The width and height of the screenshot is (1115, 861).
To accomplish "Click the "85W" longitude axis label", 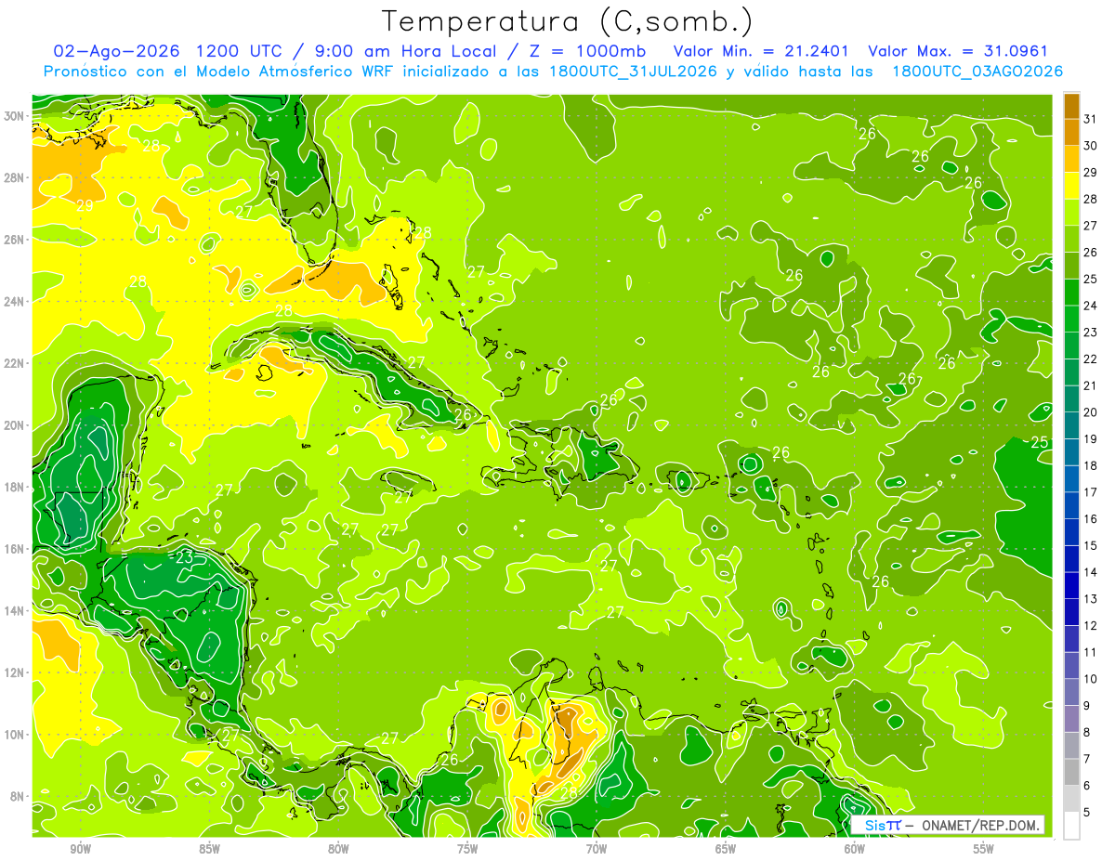I will pos(209,850).
